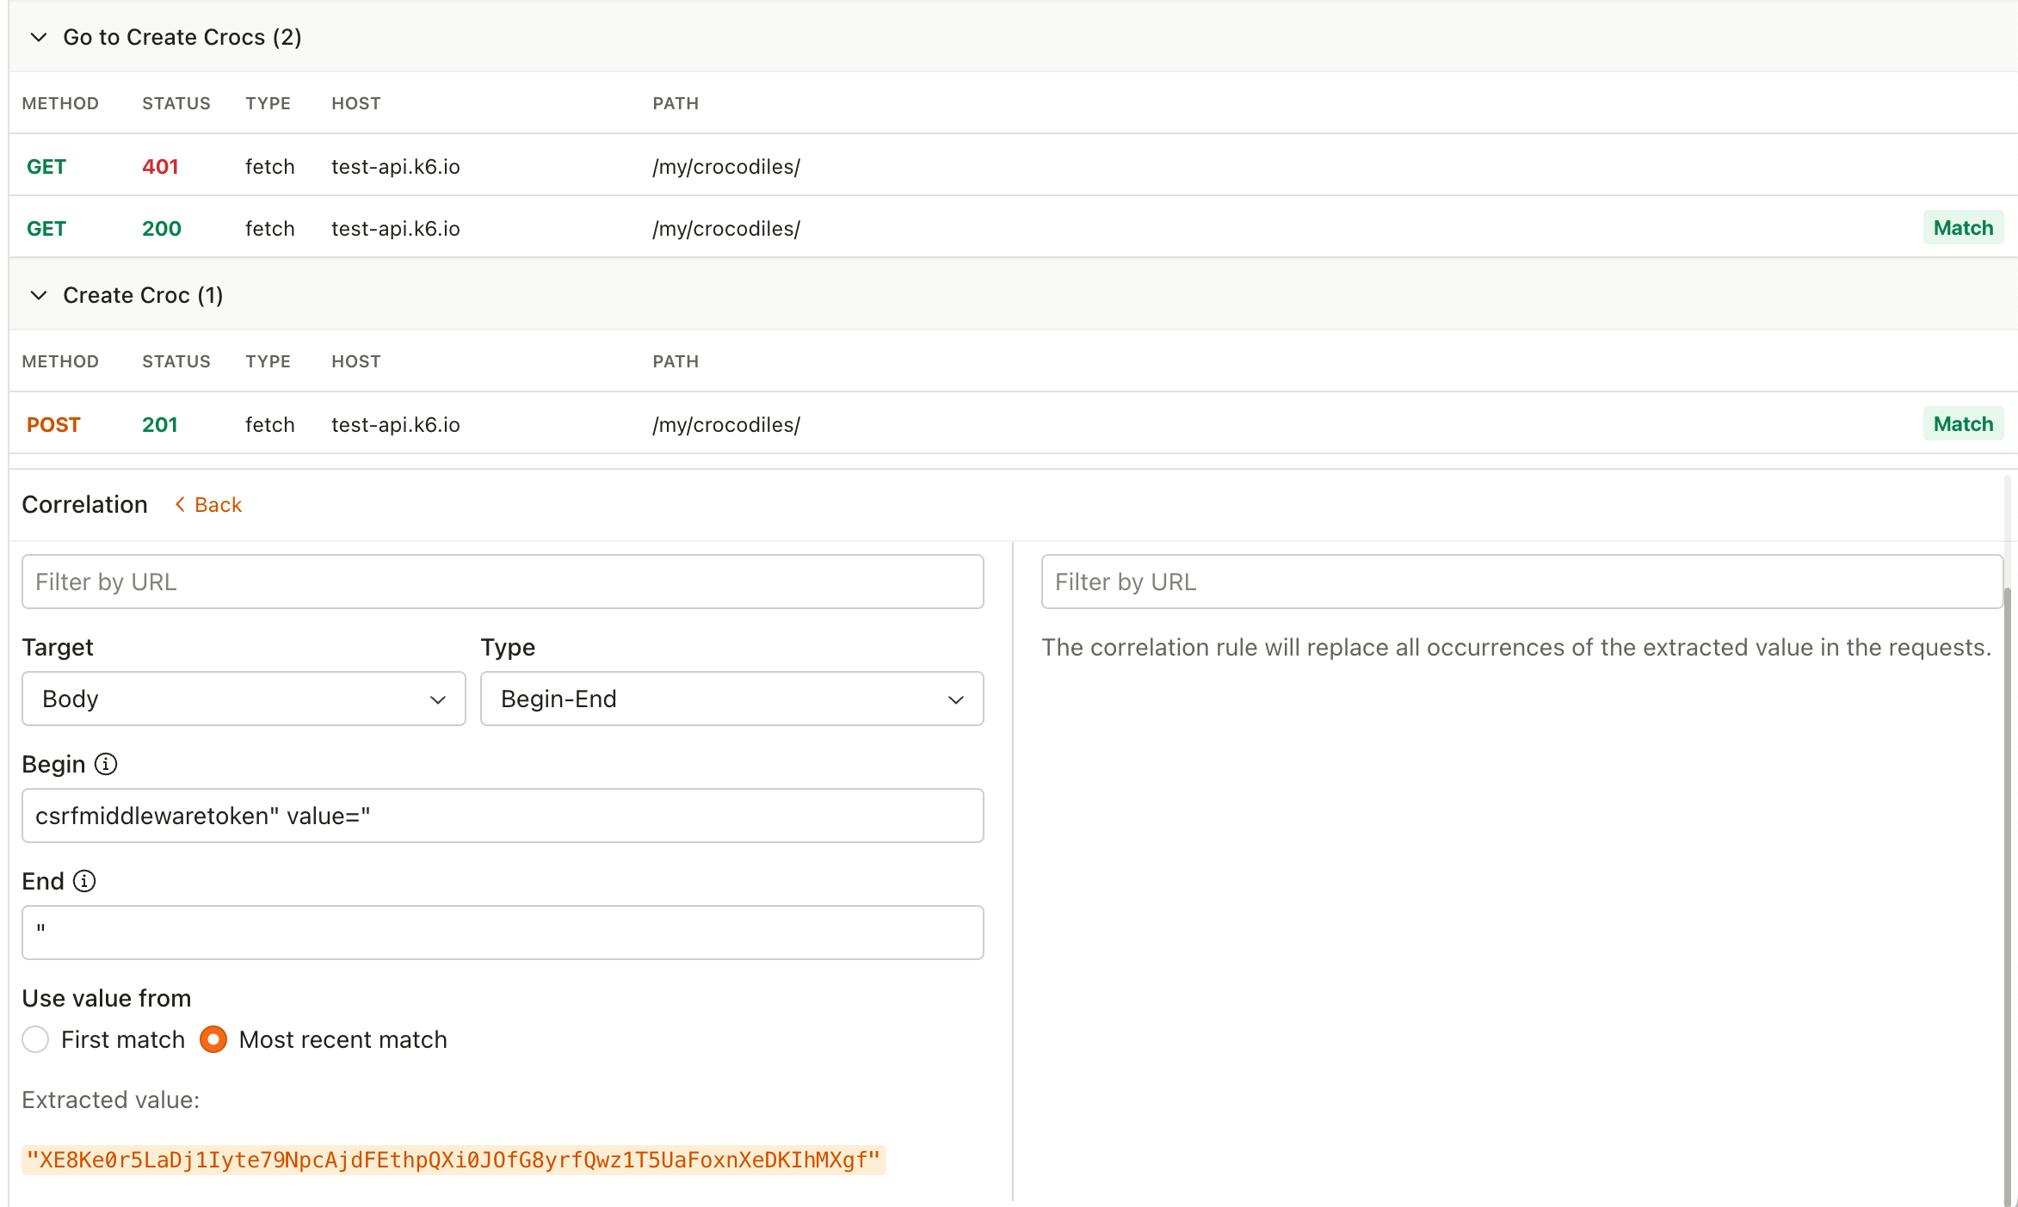Select the GET 401 crocodiles request row
Screen dimensions: 2018x1207
516,166
